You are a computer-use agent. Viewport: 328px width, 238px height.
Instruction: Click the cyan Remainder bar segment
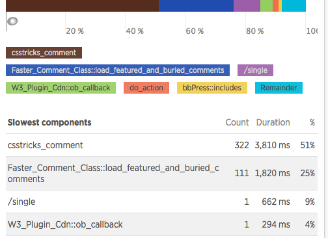(x=294, y=6)
